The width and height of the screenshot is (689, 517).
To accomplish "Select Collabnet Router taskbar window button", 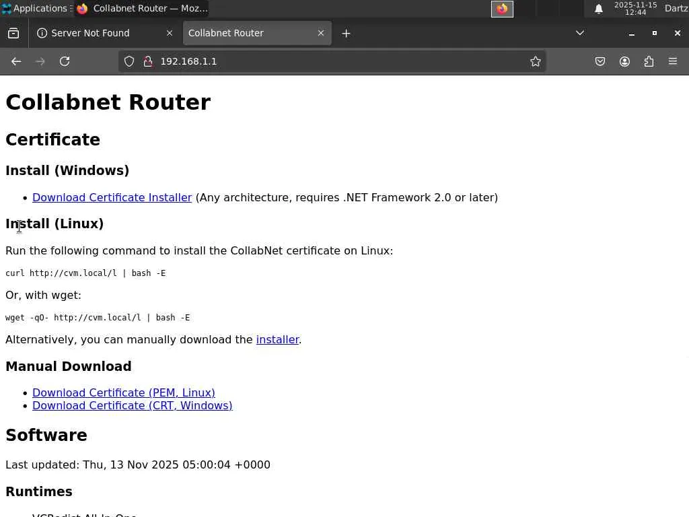I will click(x=141, y=8).
